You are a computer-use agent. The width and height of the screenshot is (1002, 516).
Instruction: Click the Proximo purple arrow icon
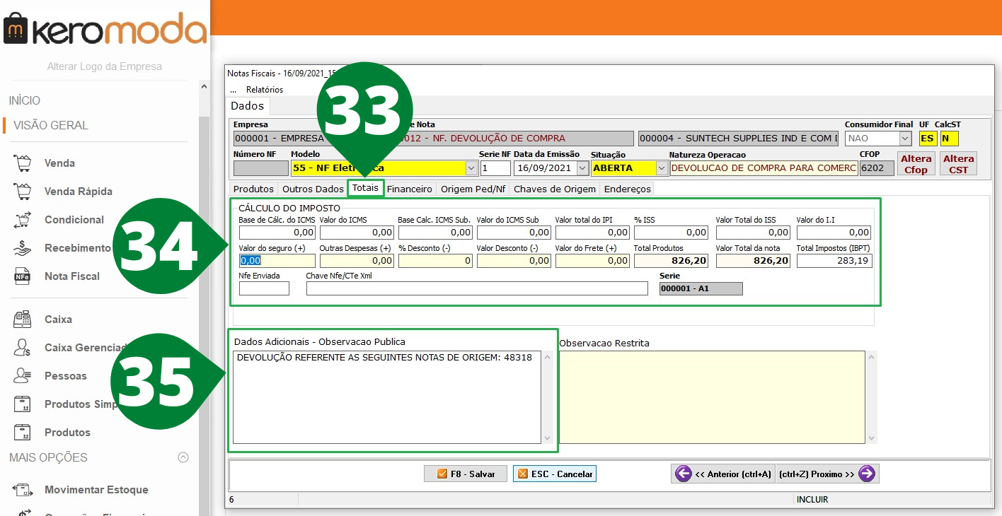[867, 474]
